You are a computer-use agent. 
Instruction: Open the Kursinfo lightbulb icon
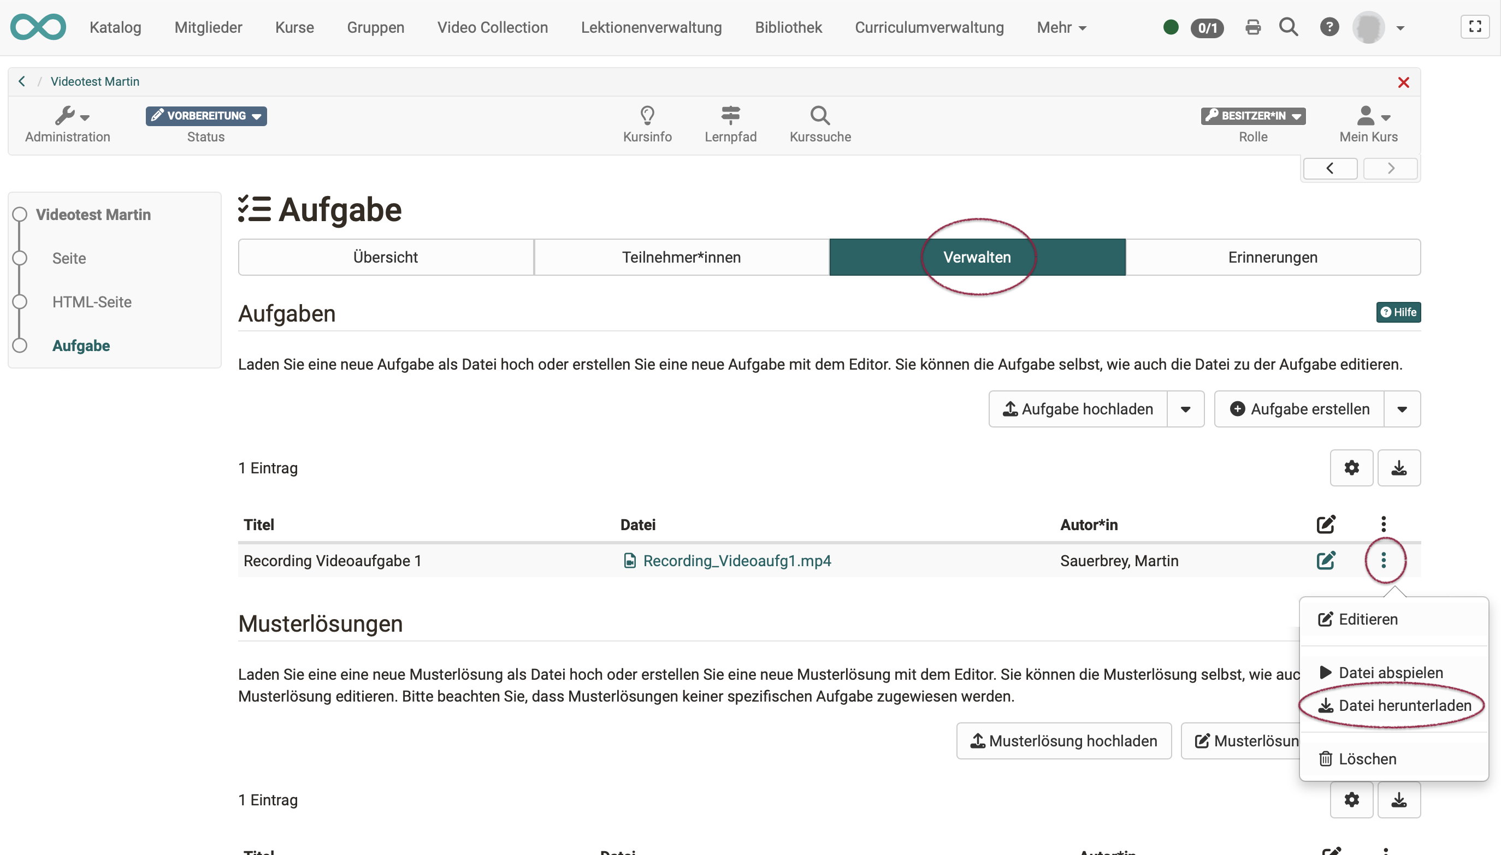tap(647, 115)
